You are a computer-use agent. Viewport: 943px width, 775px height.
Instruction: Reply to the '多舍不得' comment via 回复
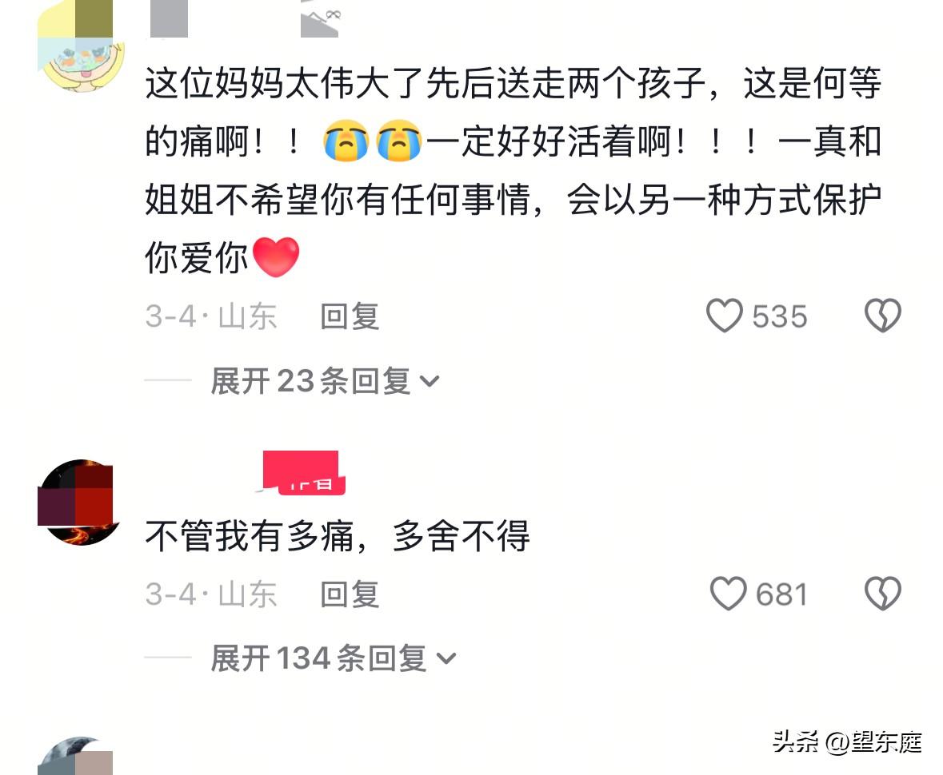(x=350, y=594)
